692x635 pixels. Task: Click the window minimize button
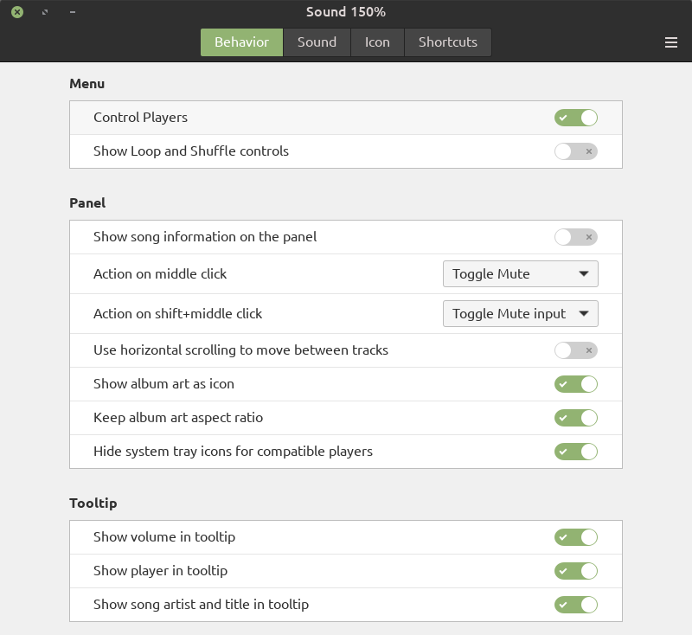click(x=72, y=12)
